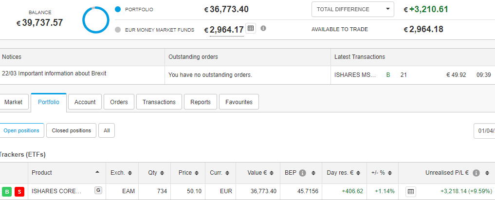This screenshot has width=495, height=200.
Task: Select Open positions filter
Action: click(21, 130)
